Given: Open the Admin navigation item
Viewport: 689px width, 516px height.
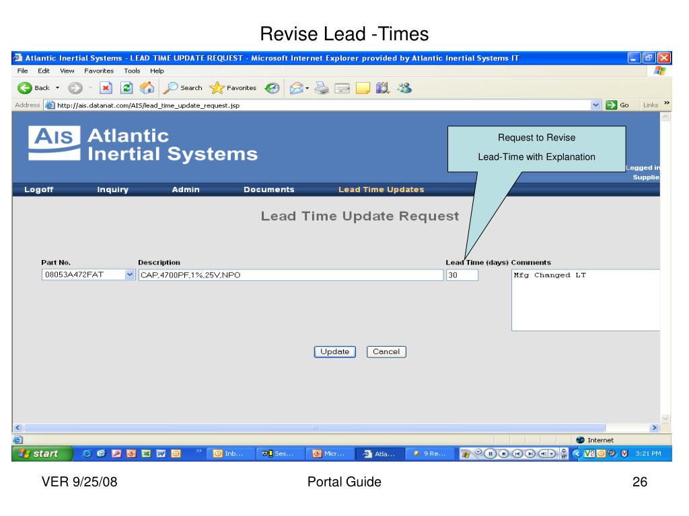Looking at the screenshot, I should 186,189.
